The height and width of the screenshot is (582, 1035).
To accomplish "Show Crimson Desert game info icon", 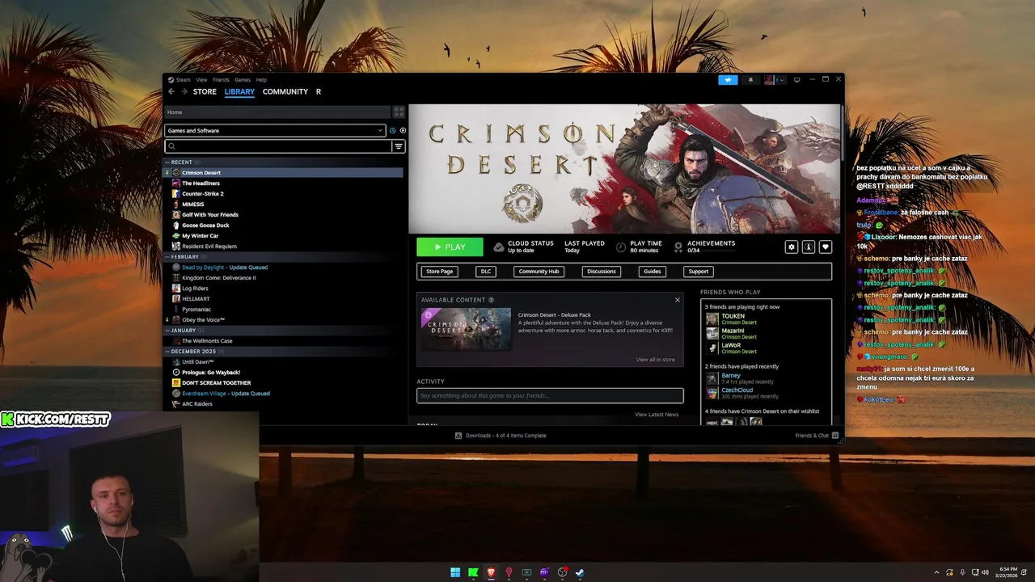I will tap(809, 247).
